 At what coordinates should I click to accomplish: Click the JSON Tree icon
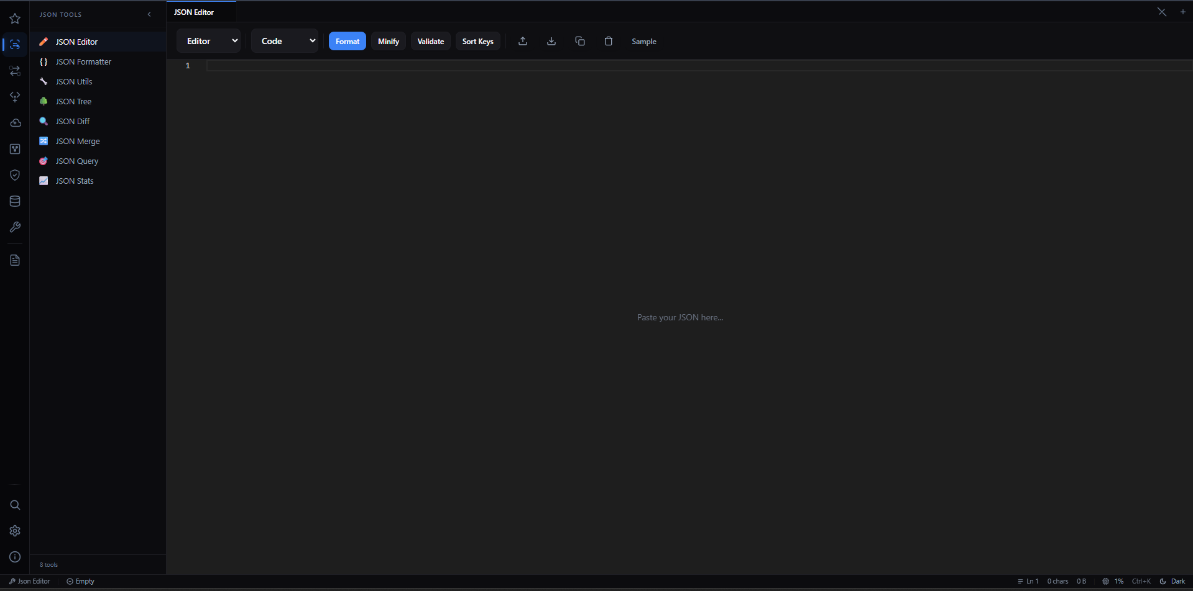pyautogui.click(x=44, y=101)
